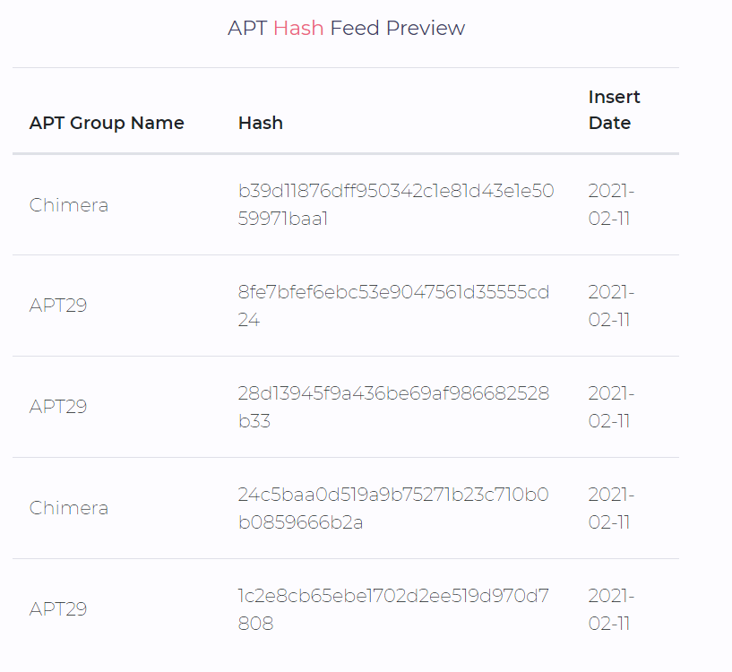Screen dimensions: 732x672
Task: Click hash starting with 24c5baa0d519
Action: [393, 509]
